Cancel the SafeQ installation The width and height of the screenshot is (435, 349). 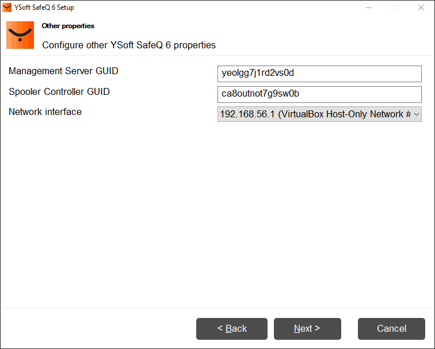(391, 329)
